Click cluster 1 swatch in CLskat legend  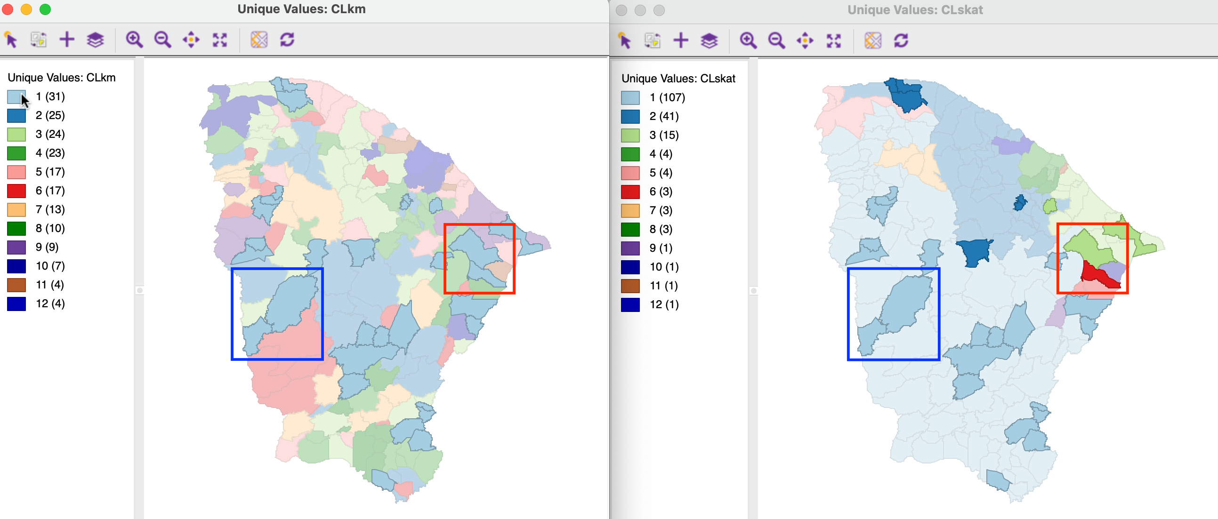(630, 98)
